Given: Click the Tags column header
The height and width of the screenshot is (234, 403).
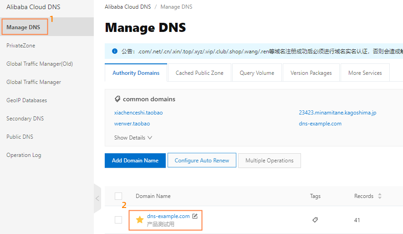Looking at the screenshot, I should coord(315,196).
